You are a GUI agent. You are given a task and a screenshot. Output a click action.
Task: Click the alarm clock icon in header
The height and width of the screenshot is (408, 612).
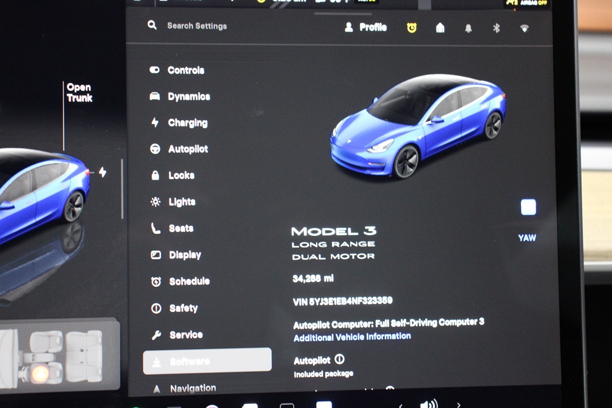pyautogui.click(x=412, y=28)
